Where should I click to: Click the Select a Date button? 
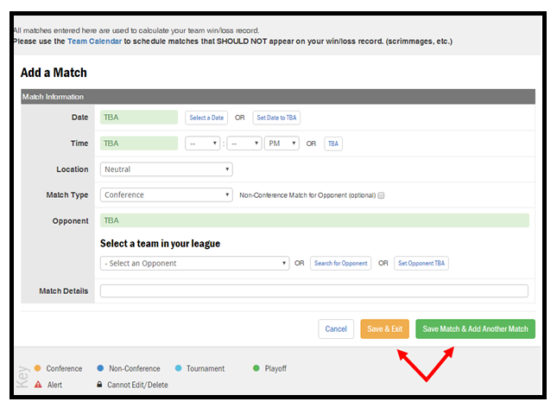206,118
